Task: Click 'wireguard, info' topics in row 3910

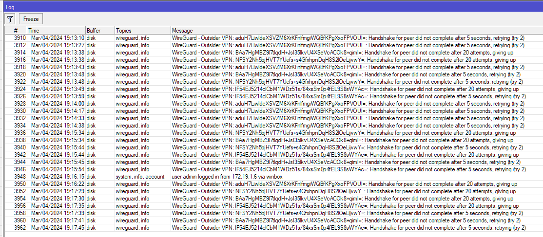Action: coord(133,37)
